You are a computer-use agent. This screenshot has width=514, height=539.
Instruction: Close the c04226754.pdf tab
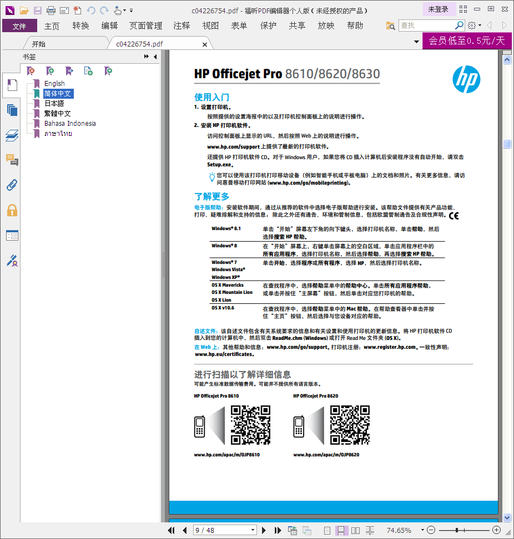pyautogui.click(x=205, y=44)
